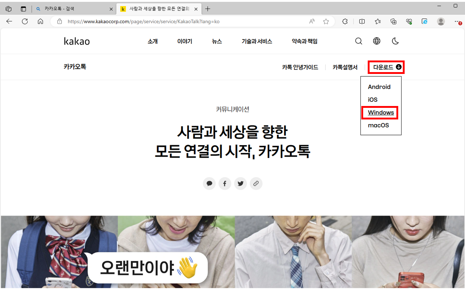Maximize the browser window
This screenshot has width=465, height=289.
click(x=456, y=6)
